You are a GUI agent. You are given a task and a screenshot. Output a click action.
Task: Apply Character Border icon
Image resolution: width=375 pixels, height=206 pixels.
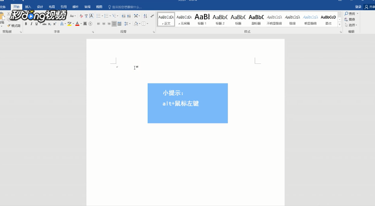pos(91,16)
